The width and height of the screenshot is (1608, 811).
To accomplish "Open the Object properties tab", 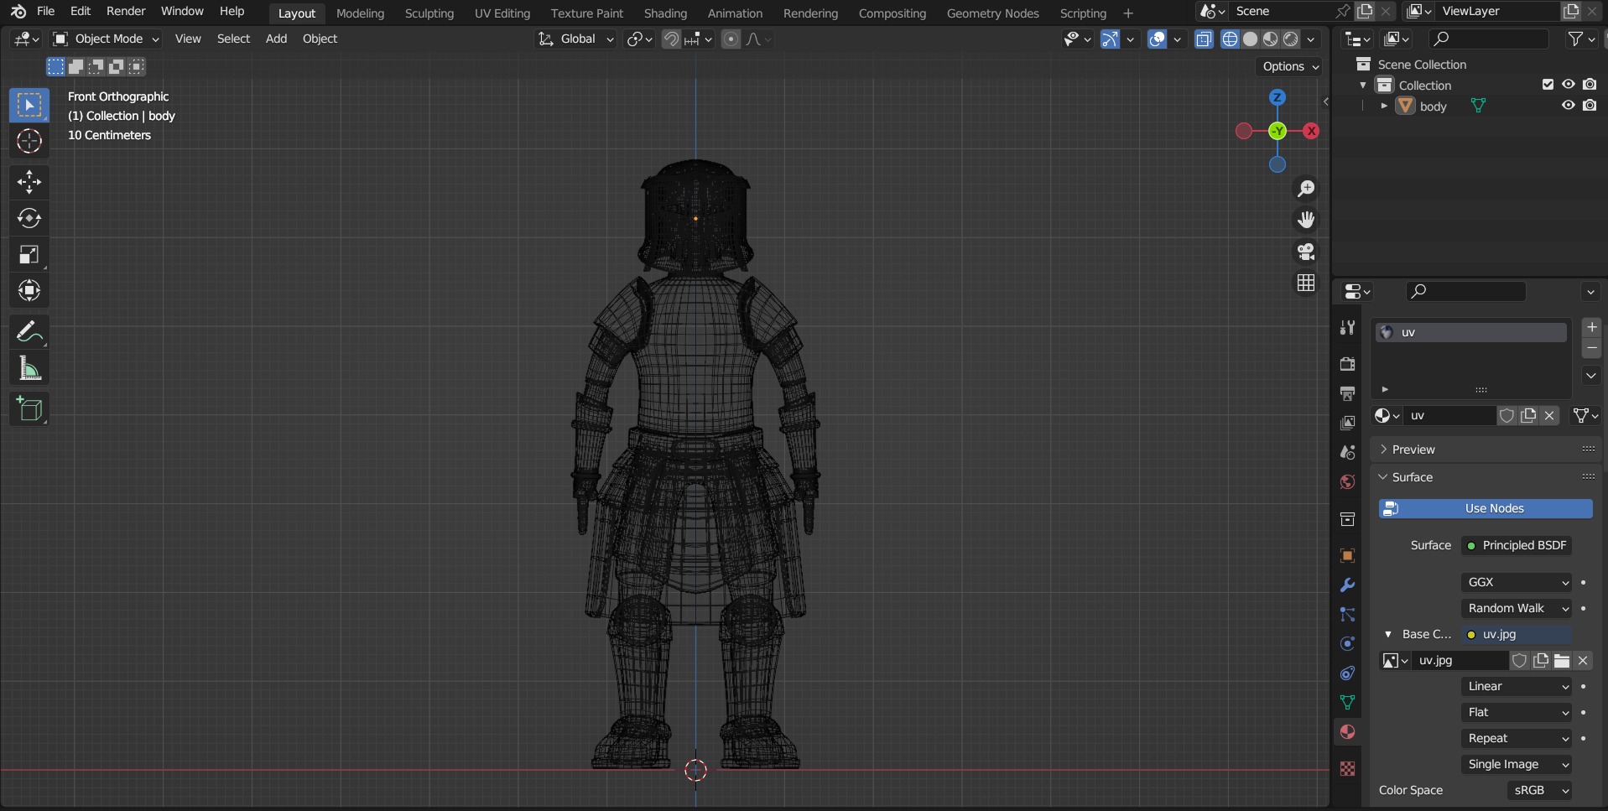I will (1347, 556).
